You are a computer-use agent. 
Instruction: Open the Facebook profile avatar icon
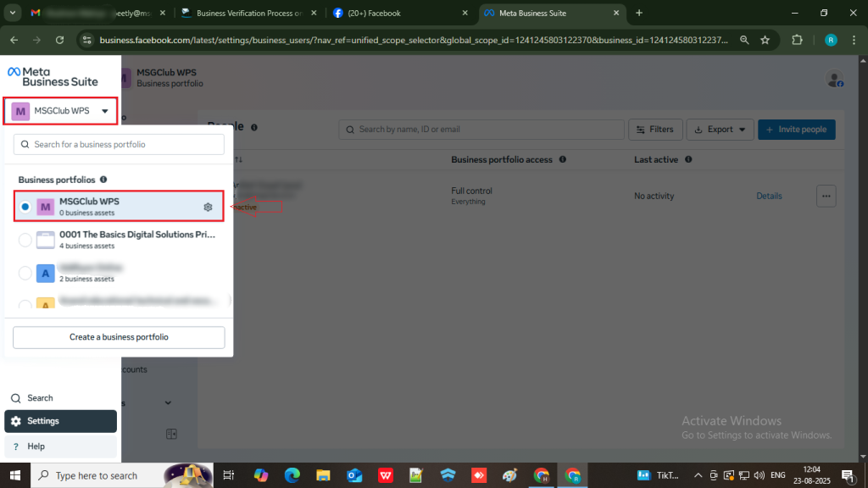[x=834, y=79]
